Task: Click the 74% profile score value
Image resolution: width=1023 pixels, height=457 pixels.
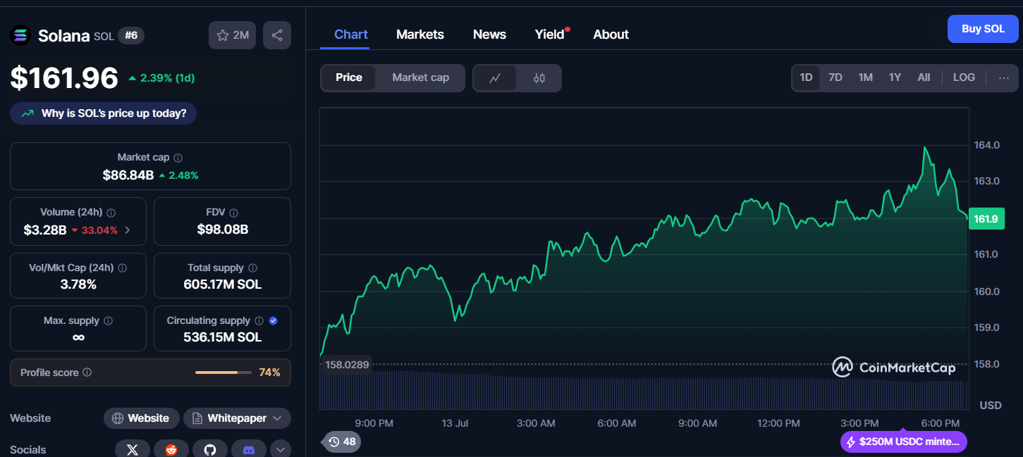Action: pyautogui.click(x=269, y=373)
